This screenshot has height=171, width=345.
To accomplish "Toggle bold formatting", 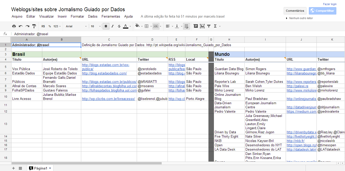I will pos(106,26).
